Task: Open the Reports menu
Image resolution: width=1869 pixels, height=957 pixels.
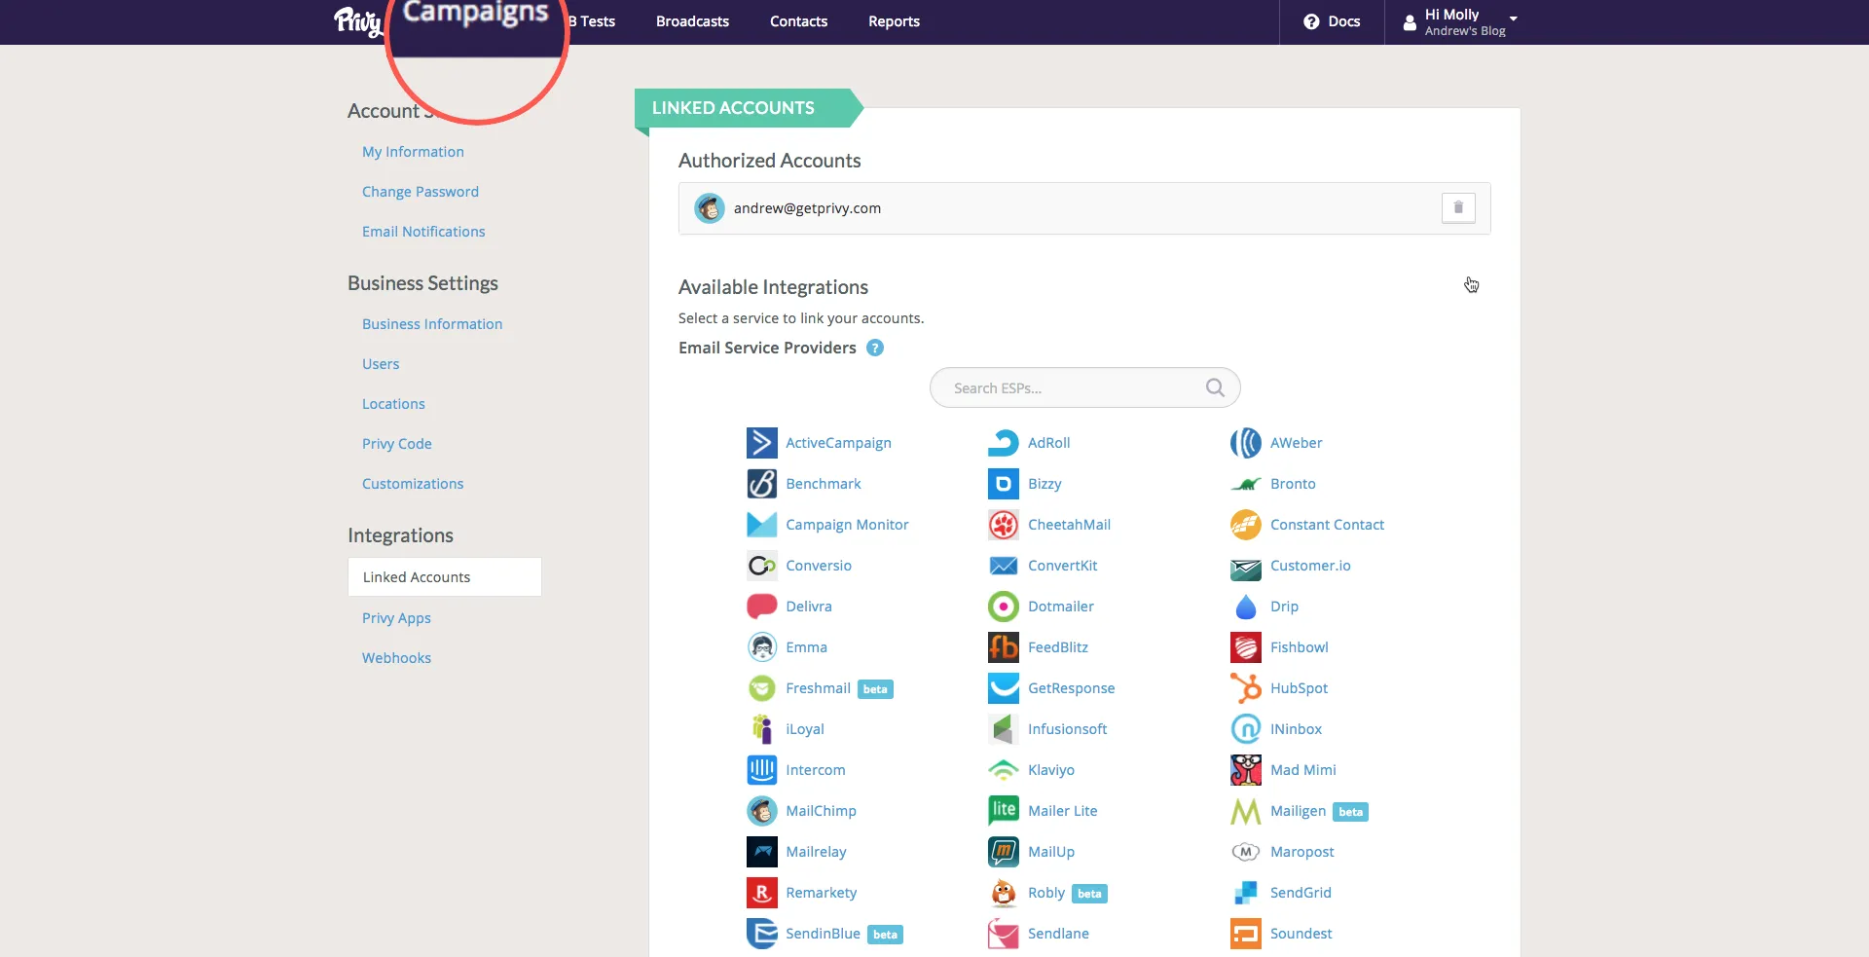Action: coord(894,21)
